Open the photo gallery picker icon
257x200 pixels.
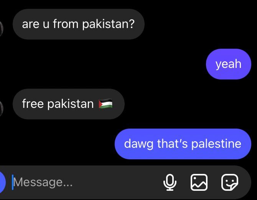[199, 182]
